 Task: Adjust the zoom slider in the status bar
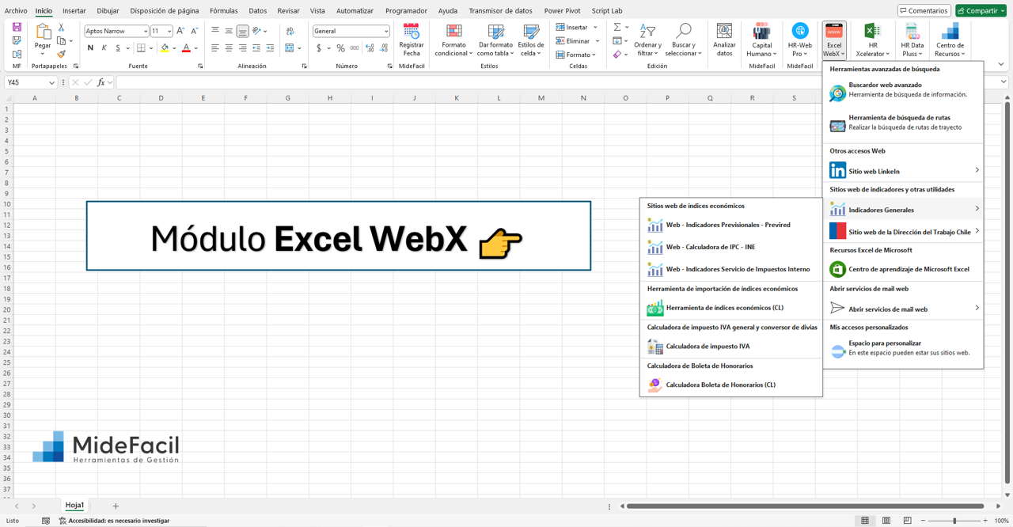pos(954,521)
